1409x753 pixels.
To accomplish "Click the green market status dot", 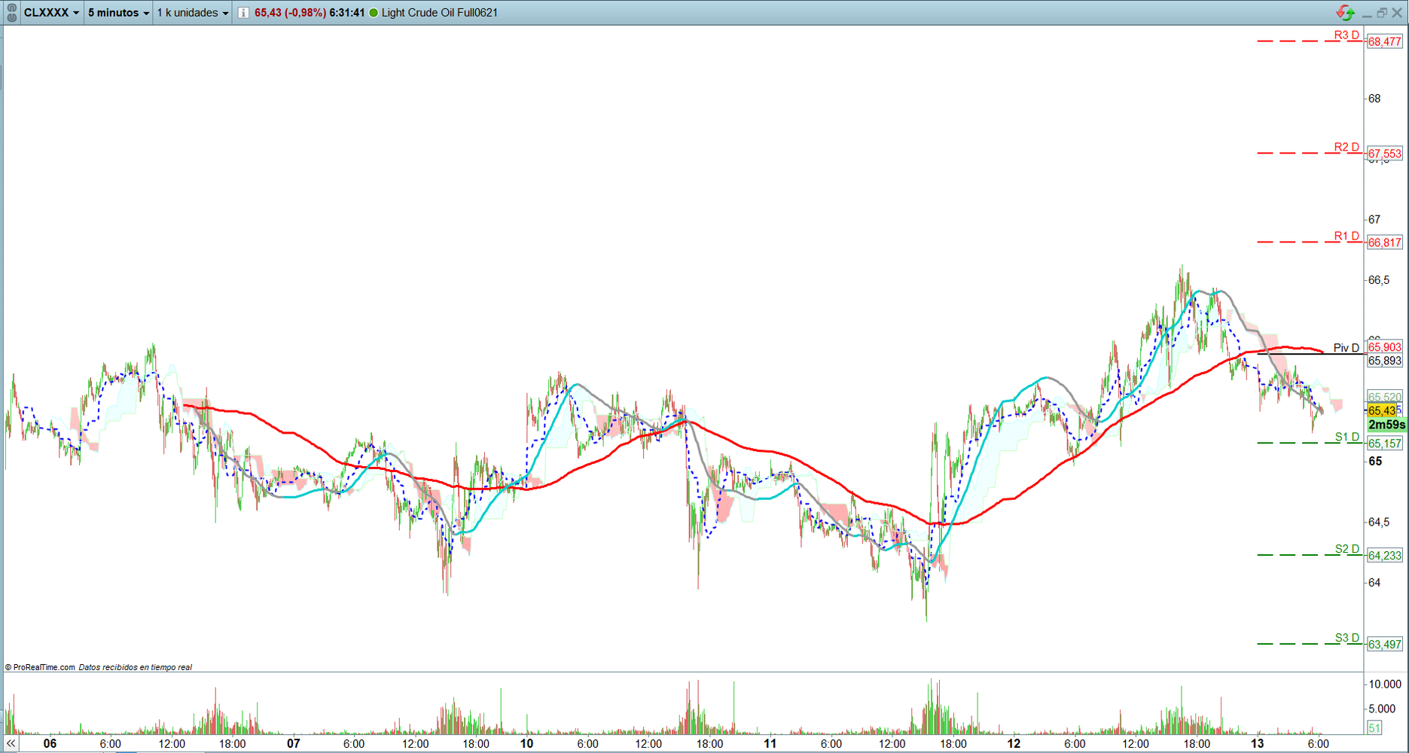I will (x=373, y=13).
